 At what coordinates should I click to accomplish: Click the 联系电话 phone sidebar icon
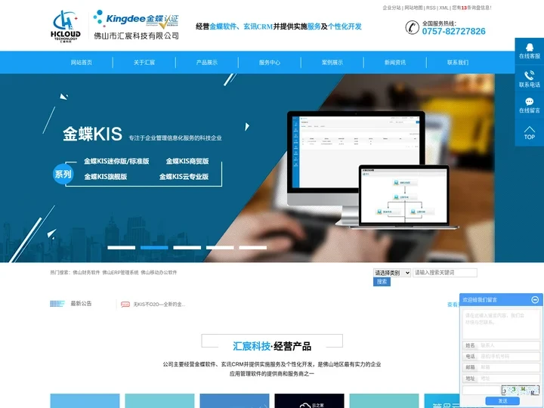click(x=529, y=79)
